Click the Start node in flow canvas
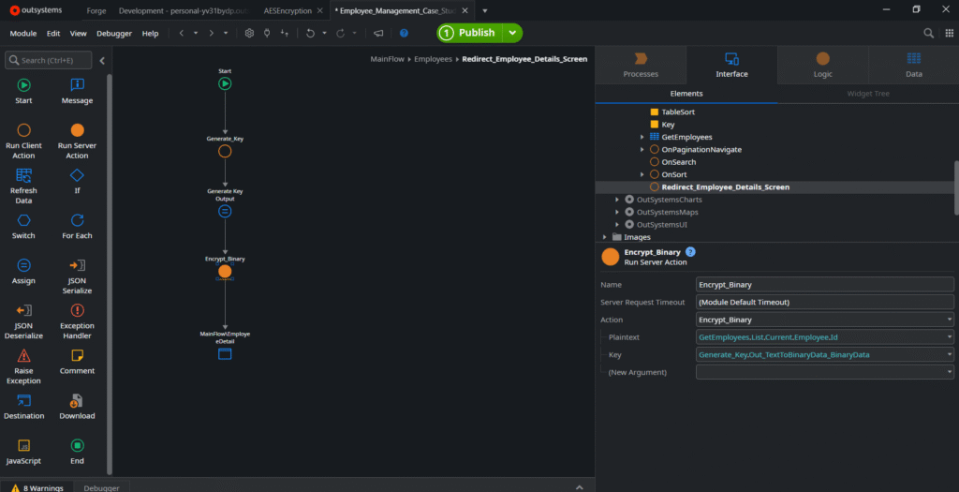The height and width of the screenshot is (492, 959). (225, 83)
